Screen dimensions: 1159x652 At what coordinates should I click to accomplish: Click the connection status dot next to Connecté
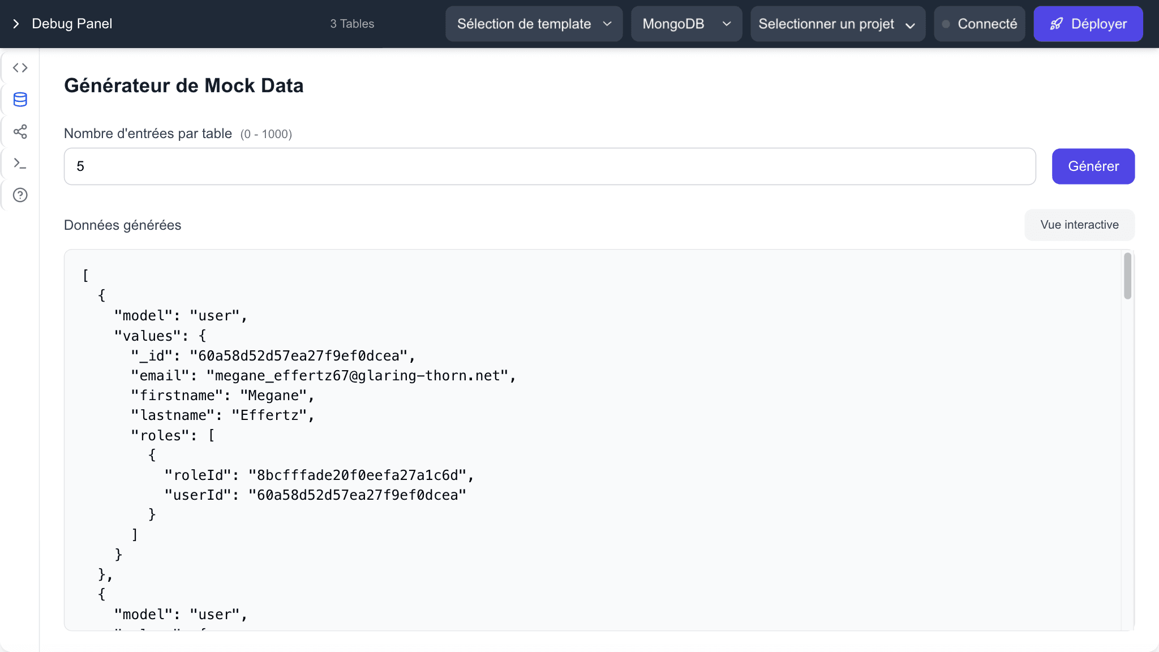pyautogui.click(x=944, y=24)
